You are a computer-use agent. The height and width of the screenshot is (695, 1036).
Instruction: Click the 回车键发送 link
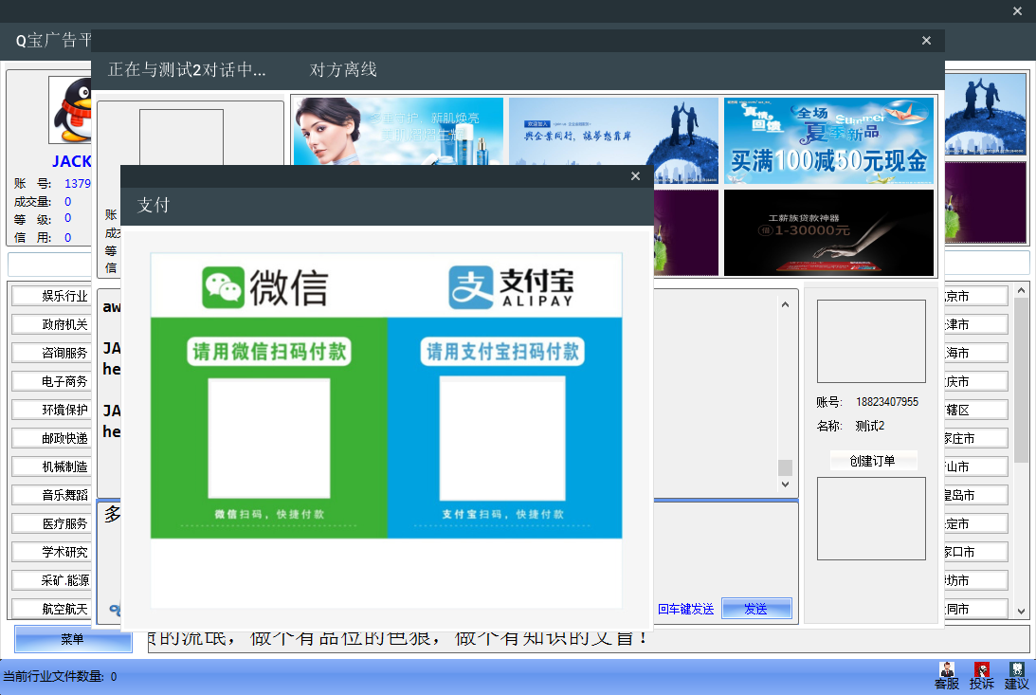coord(685,609)
